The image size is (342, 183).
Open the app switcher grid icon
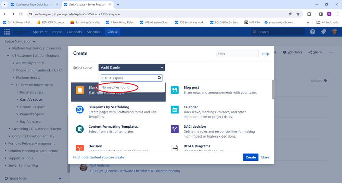7,32
